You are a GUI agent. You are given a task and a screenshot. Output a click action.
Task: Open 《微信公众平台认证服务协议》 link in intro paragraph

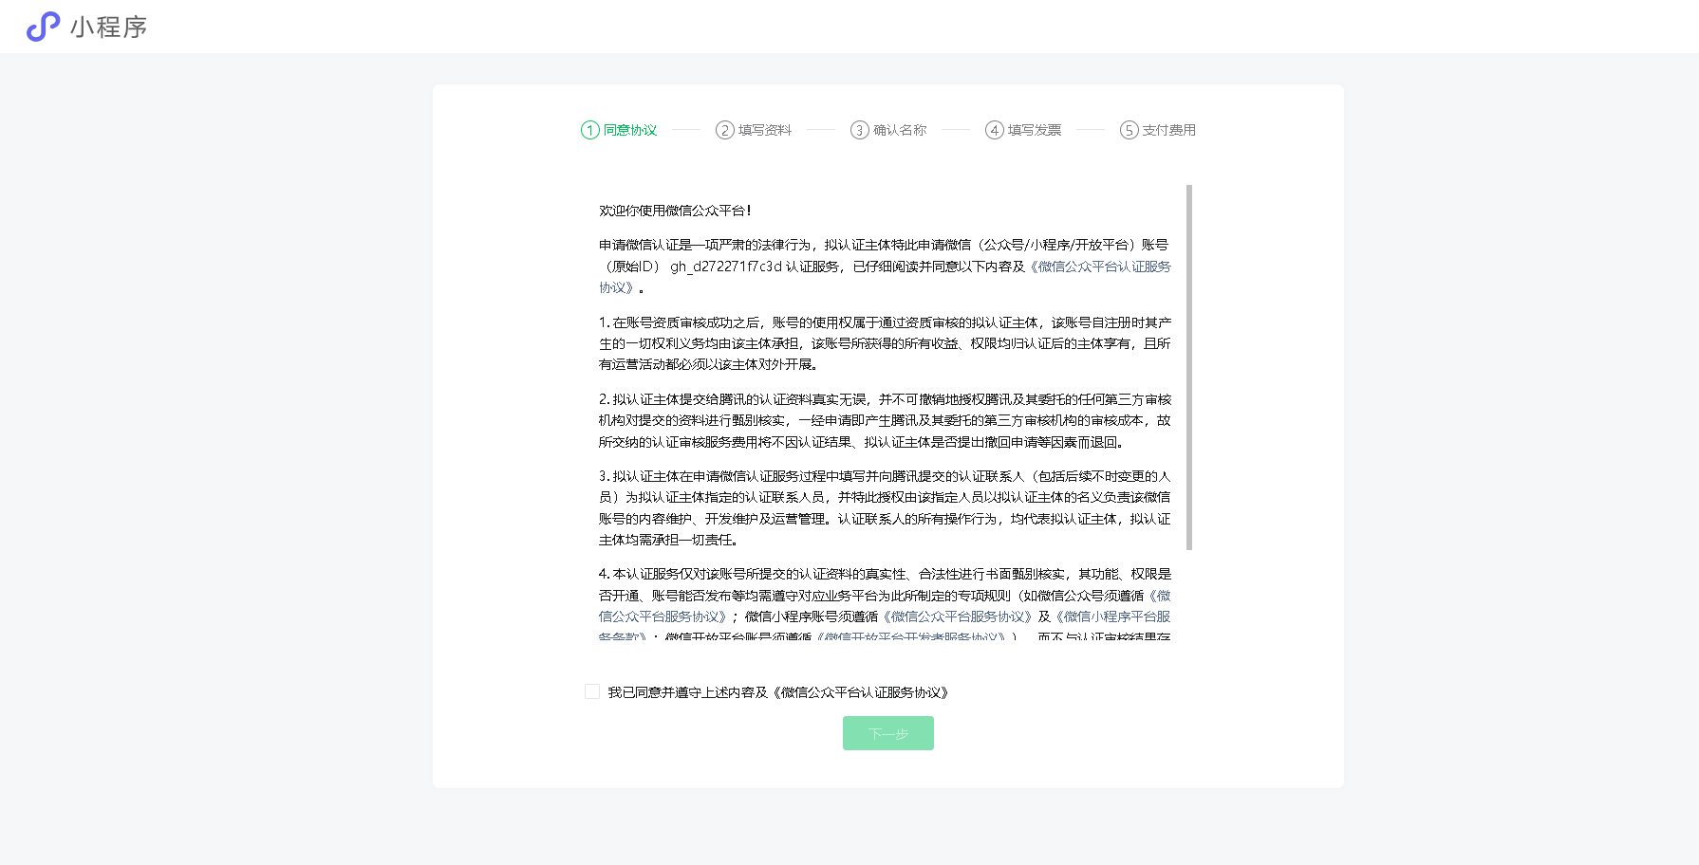[1101, 267]
